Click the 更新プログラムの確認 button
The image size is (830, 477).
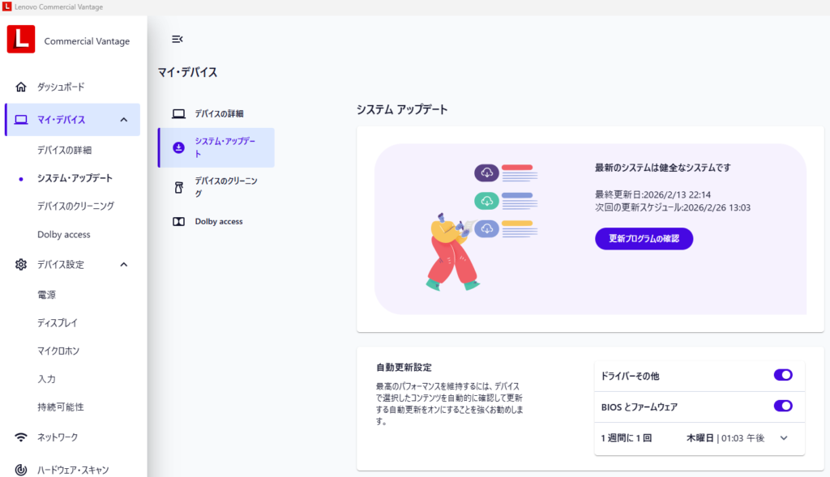click(644, 239)
